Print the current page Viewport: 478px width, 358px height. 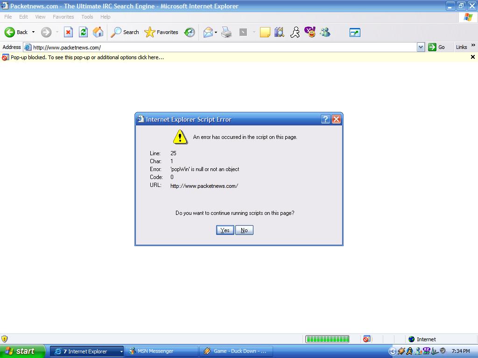(x=227, y=32)
